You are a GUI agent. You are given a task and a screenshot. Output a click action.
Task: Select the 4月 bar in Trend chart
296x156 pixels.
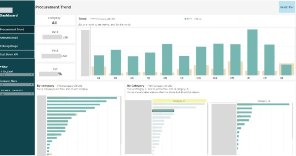(x=99, y=65)
